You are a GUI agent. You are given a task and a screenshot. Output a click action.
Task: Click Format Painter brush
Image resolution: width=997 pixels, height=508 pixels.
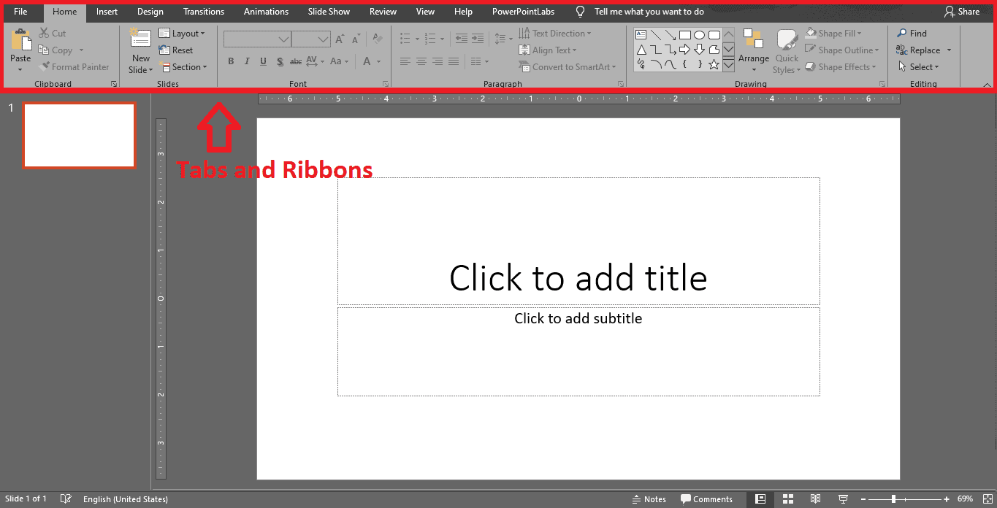[45, 67]
